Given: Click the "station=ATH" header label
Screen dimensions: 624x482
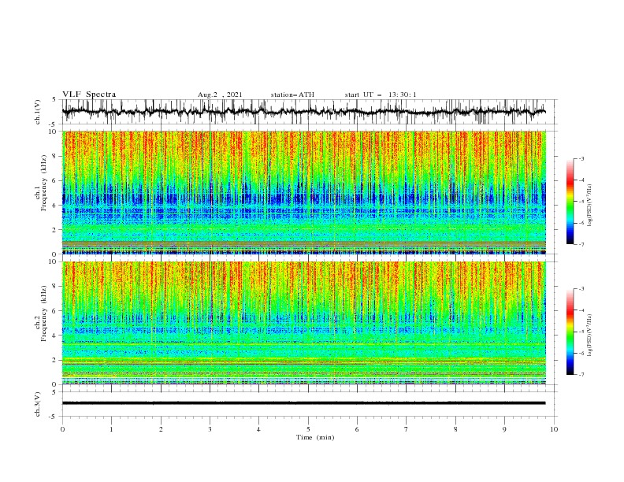Looking at the screenshot, I should (x=292, y=95).
